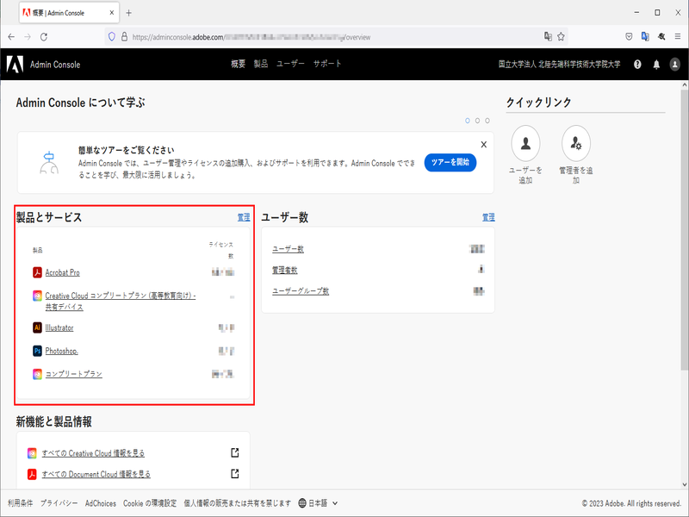The width and height of the screenshot is (689, 517).
Task: Bookmark this page with star icon
Action: coord(561,37)
